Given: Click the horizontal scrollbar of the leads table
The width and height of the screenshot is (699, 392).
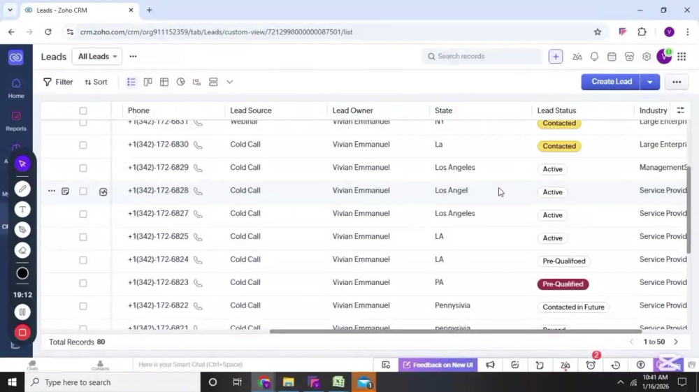Looking at the screenshot, I should pos(456,331).
